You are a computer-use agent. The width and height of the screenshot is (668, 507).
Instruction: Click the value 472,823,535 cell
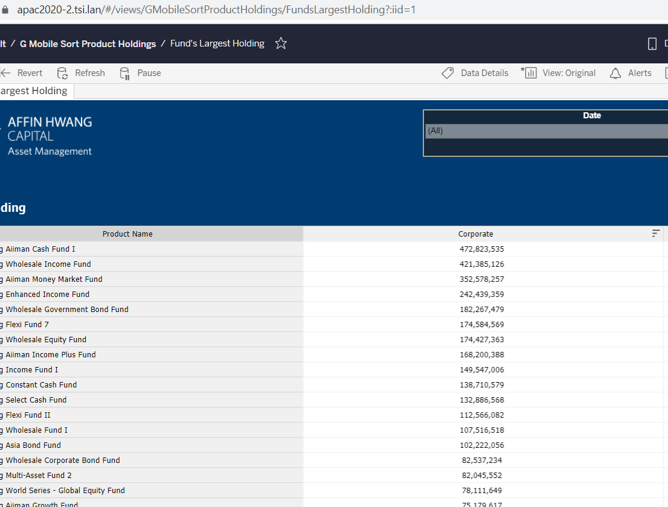click(481, 249)
